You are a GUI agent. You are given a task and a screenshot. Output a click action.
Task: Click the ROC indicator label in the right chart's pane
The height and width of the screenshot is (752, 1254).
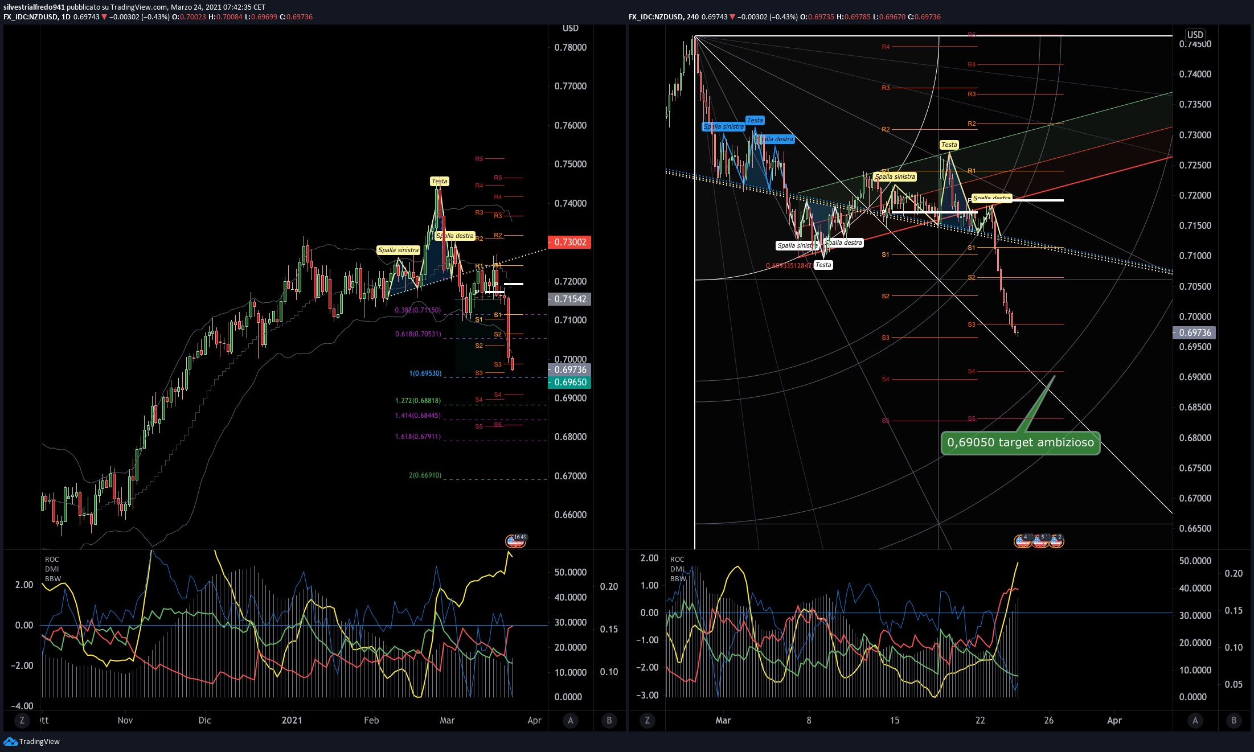tap(677, 560)
